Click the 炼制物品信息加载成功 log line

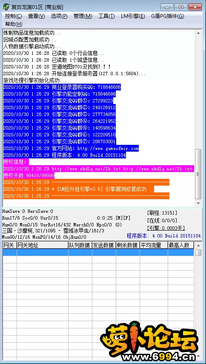[x=32, y=33]
